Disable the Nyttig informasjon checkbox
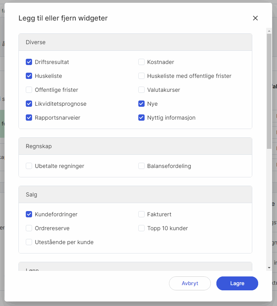This screenshot has height=306, width=277. [x=141, y=118]
